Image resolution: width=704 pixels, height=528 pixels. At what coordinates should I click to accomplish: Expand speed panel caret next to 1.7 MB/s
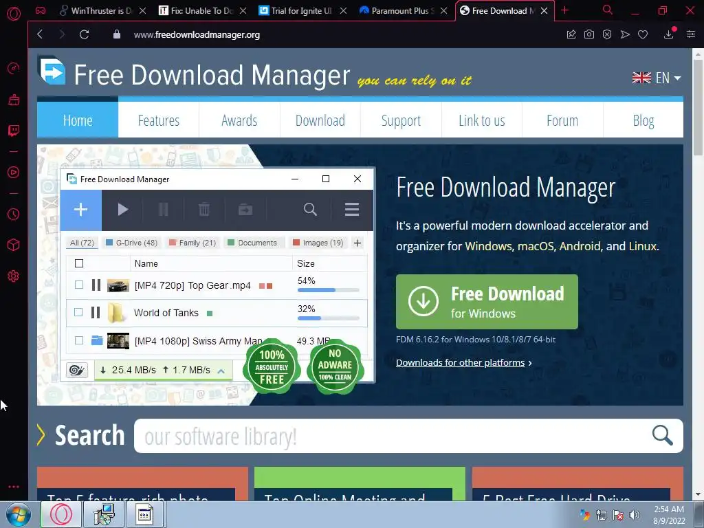[x=221, y=371]
